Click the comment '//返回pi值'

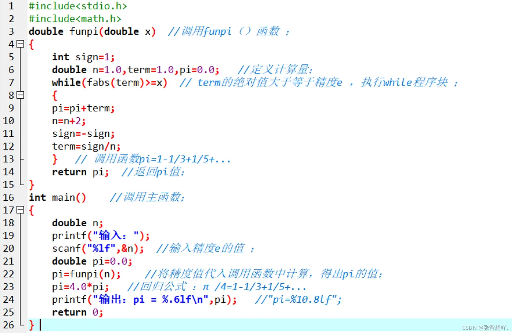point(153,172)
